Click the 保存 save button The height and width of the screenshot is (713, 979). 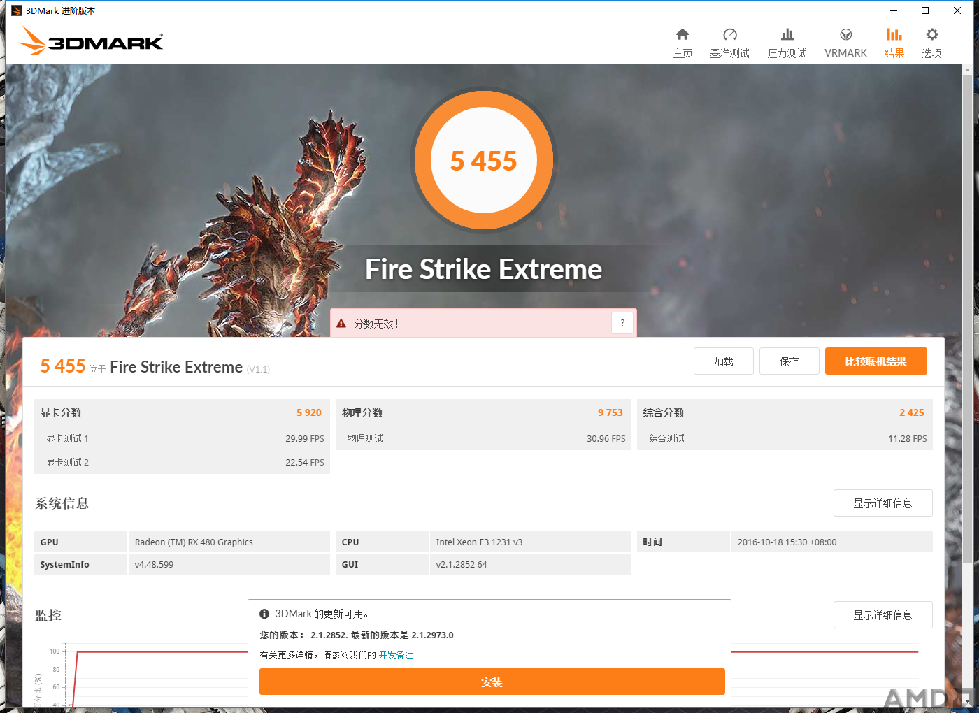(789, 361)
